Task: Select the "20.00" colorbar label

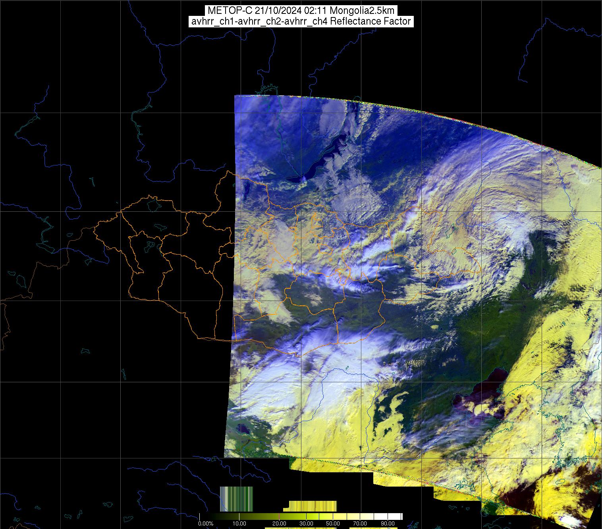Action: coord(279,523)
